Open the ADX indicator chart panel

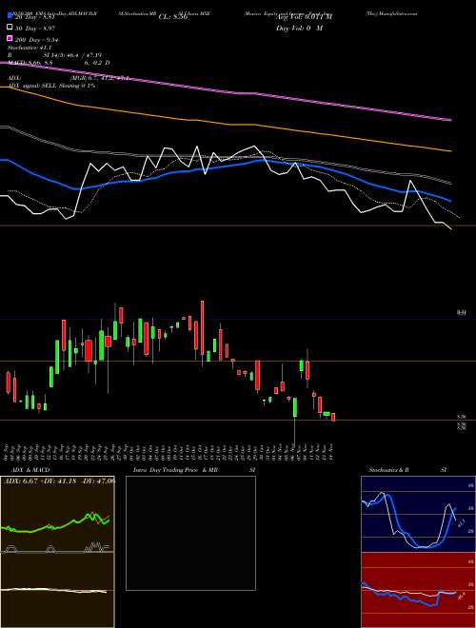tap(57, 514)
